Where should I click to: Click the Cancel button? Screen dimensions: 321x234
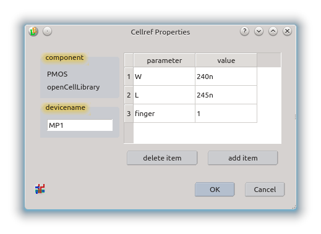pos(265,190)
